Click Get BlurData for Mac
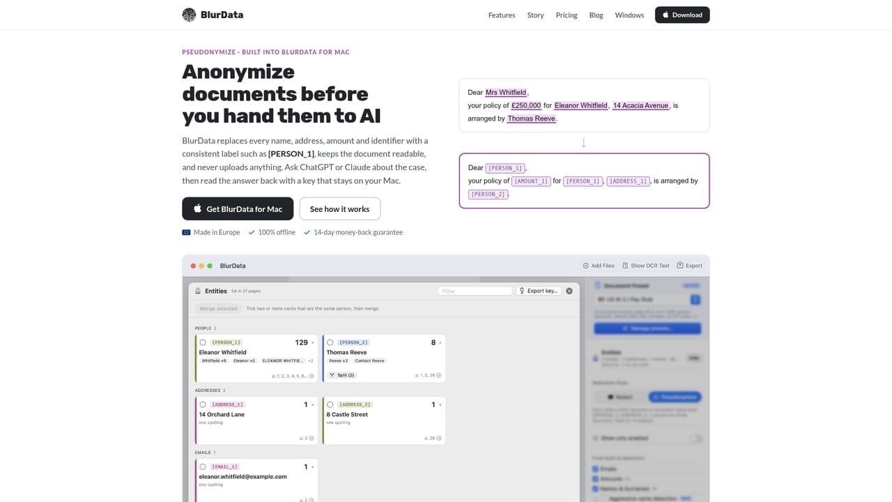The image size is (892, 502). click(x=238, y=208)
